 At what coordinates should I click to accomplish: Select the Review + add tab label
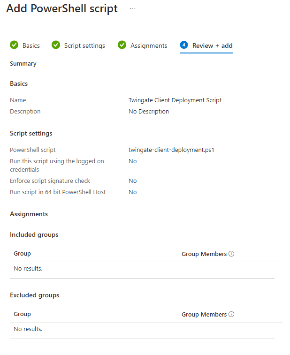tap(212, 45)
